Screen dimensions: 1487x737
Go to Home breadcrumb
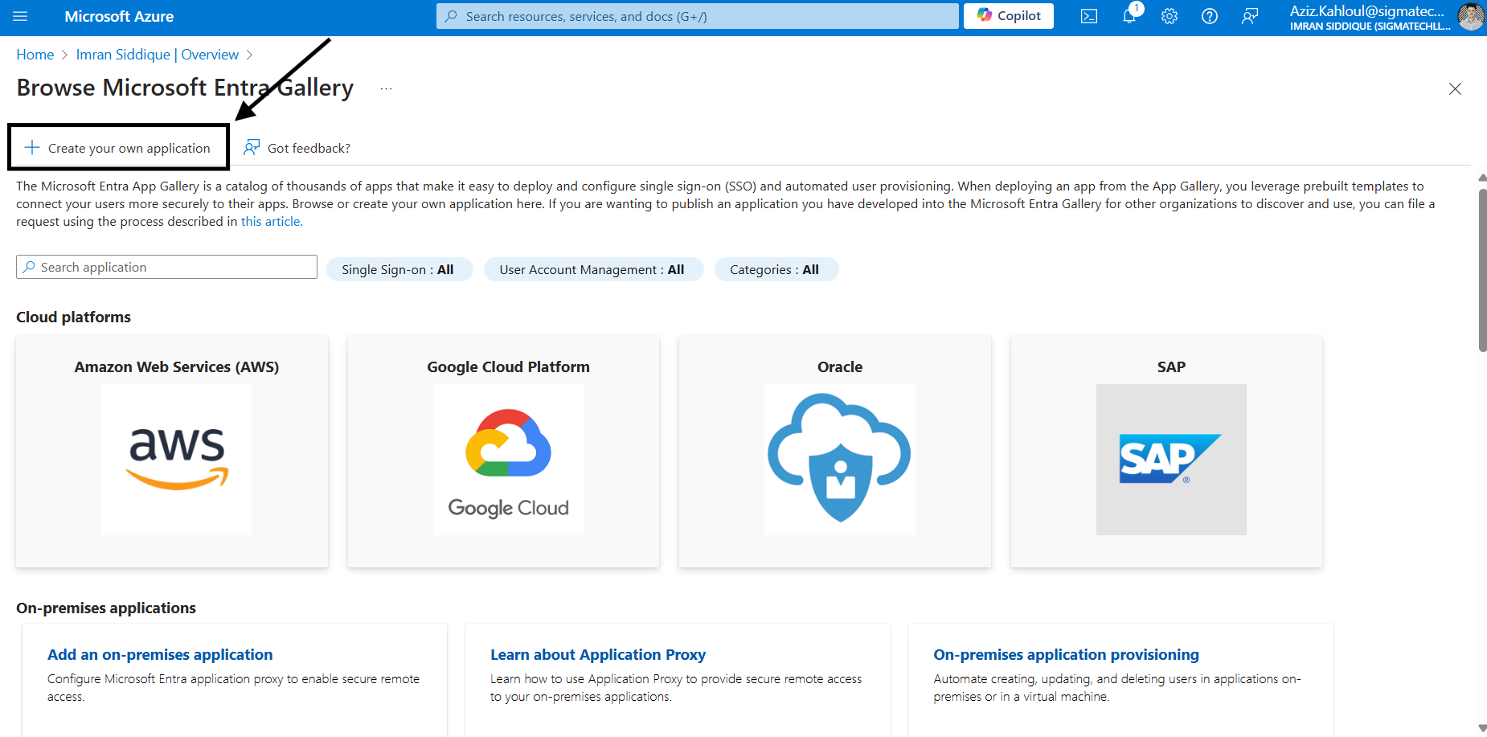pyautogui.click(x=35, y=55)
